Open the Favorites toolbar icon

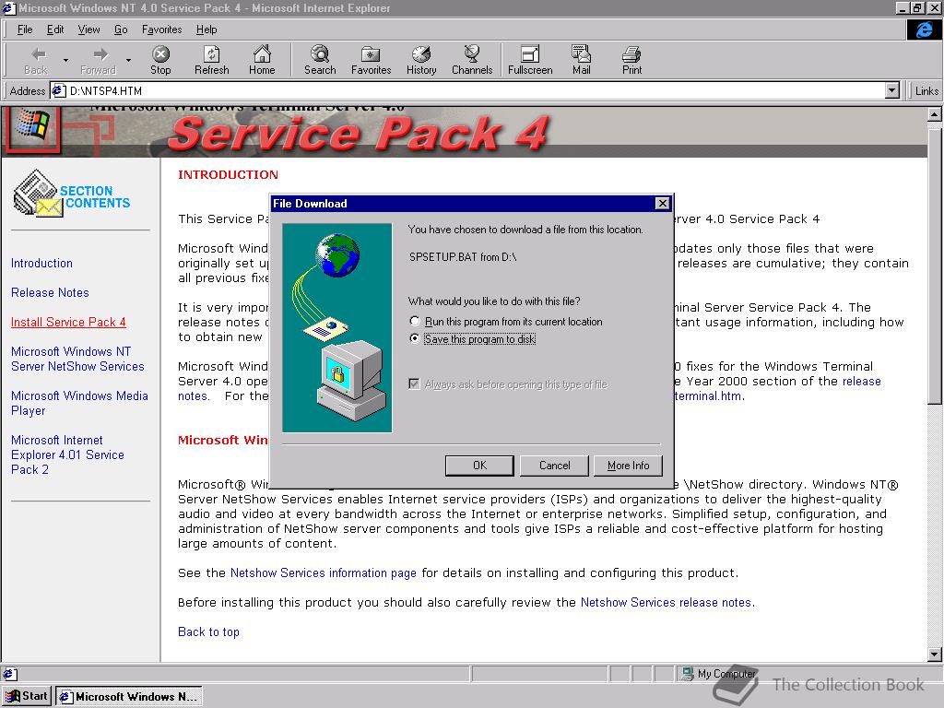coord(371,60)
